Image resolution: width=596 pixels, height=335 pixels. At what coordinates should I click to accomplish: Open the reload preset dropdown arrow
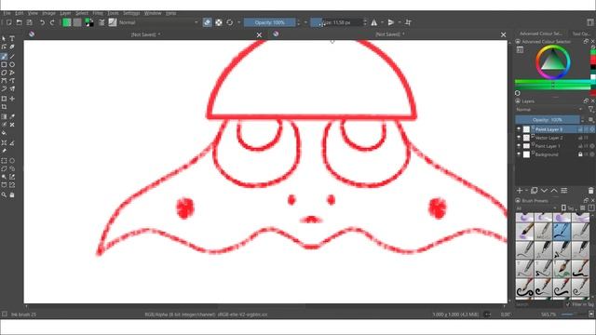pos(239,22)
